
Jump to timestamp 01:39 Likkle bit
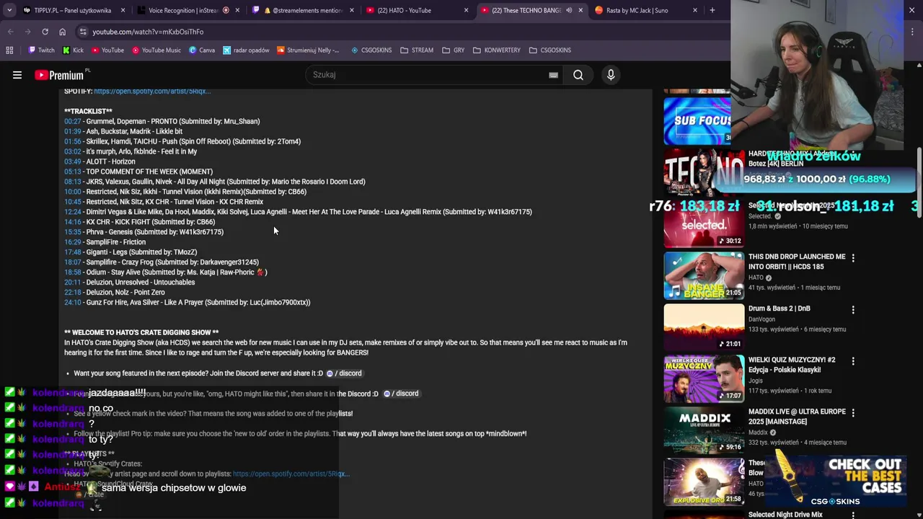tap(72, 131)
